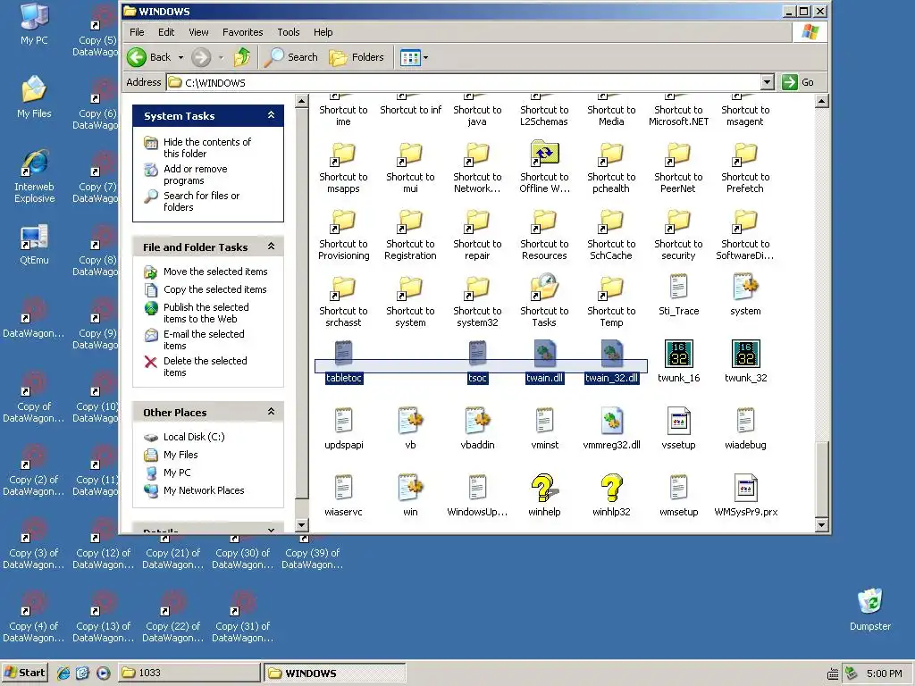Select the winhelp question mark icon

544,488
